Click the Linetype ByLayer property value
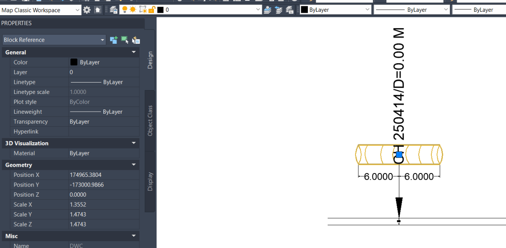506x248 pixels. point(104,82)
